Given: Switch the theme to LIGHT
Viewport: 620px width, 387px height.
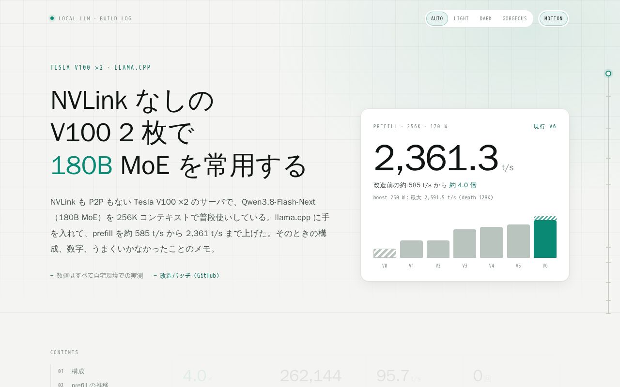Looking at the screenshot, I should (x=461, y=19).
